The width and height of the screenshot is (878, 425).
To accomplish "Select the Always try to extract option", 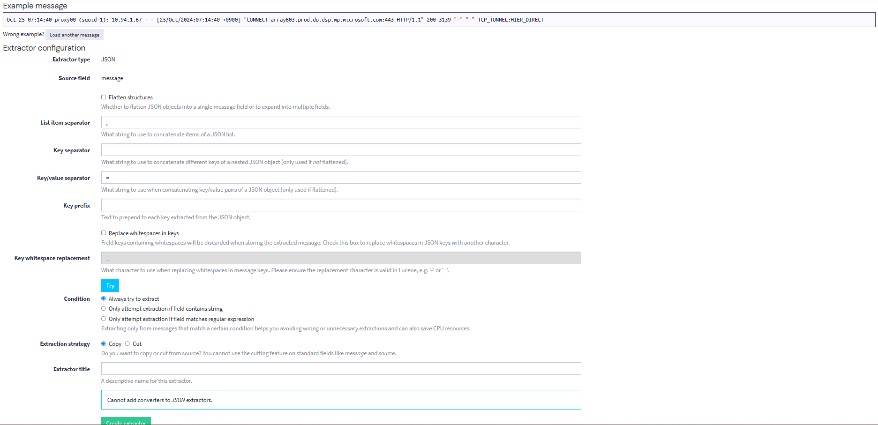I will (104, 299).
